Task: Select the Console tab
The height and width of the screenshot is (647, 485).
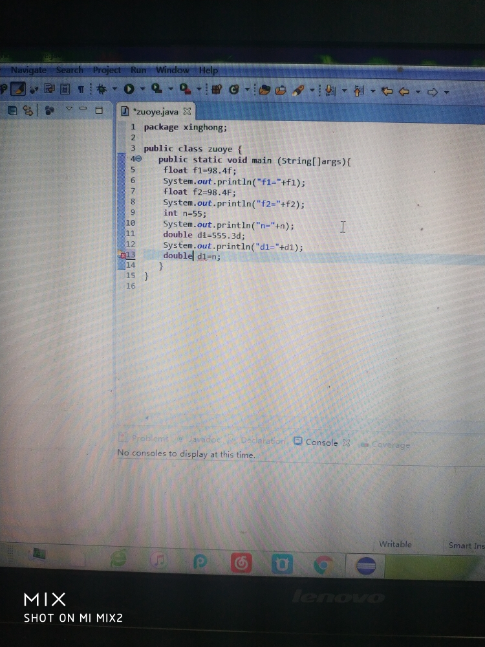Action: 316,442
